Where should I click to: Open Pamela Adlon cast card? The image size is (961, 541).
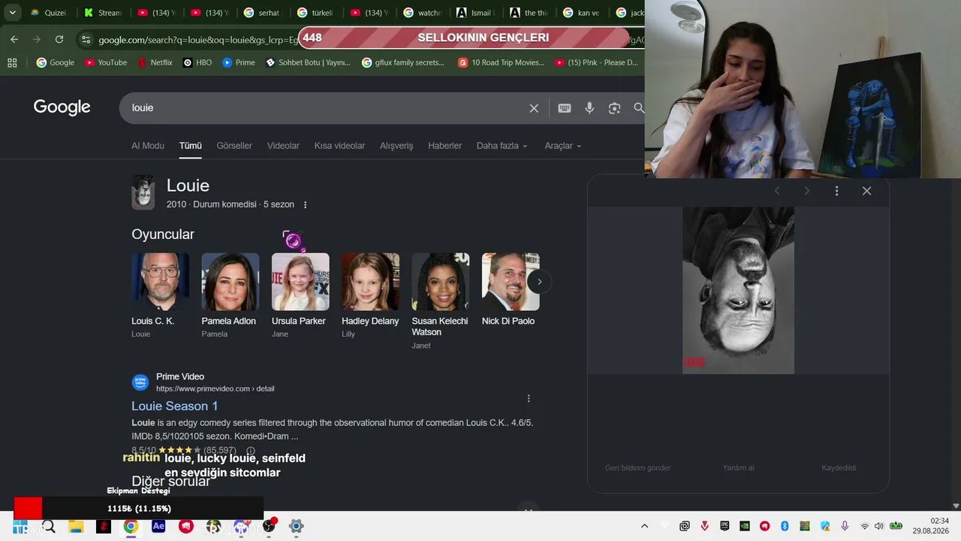click(230, 295)
